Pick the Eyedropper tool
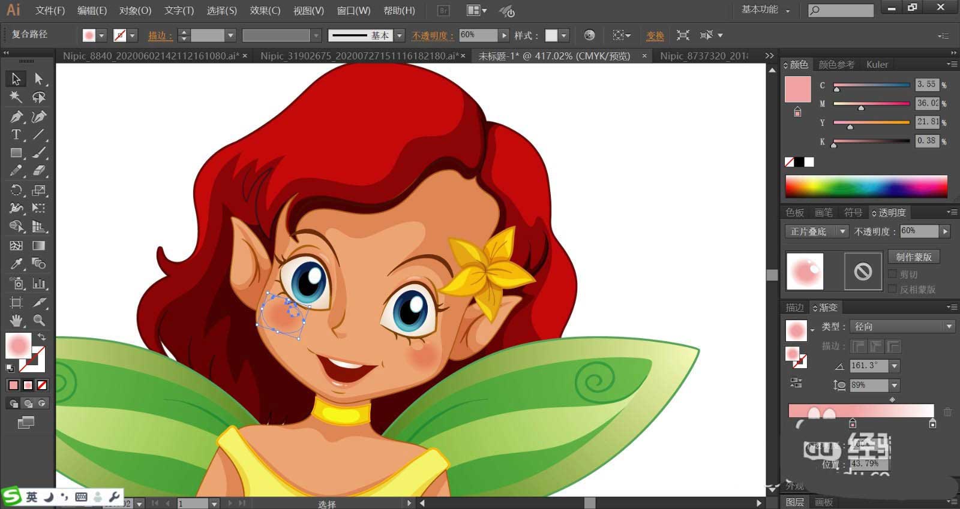Viewport: 960px width, 509px height. tap(16, 264)
